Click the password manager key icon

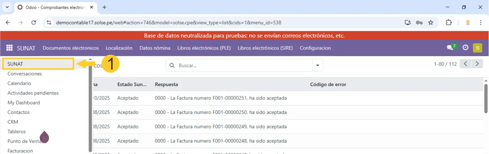click(419, 22)
